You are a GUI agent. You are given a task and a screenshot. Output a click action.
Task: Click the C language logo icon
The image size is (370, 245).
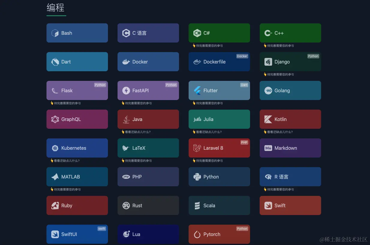pos(126,33)
